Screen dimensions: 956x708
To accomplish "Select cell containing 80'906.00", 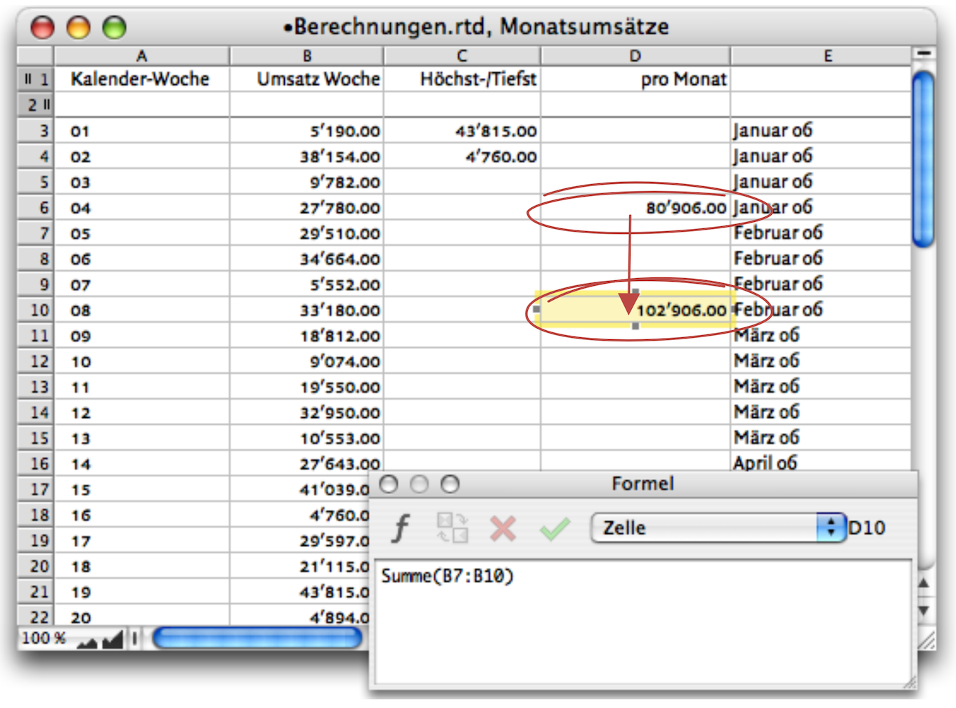I will (635, 208).
